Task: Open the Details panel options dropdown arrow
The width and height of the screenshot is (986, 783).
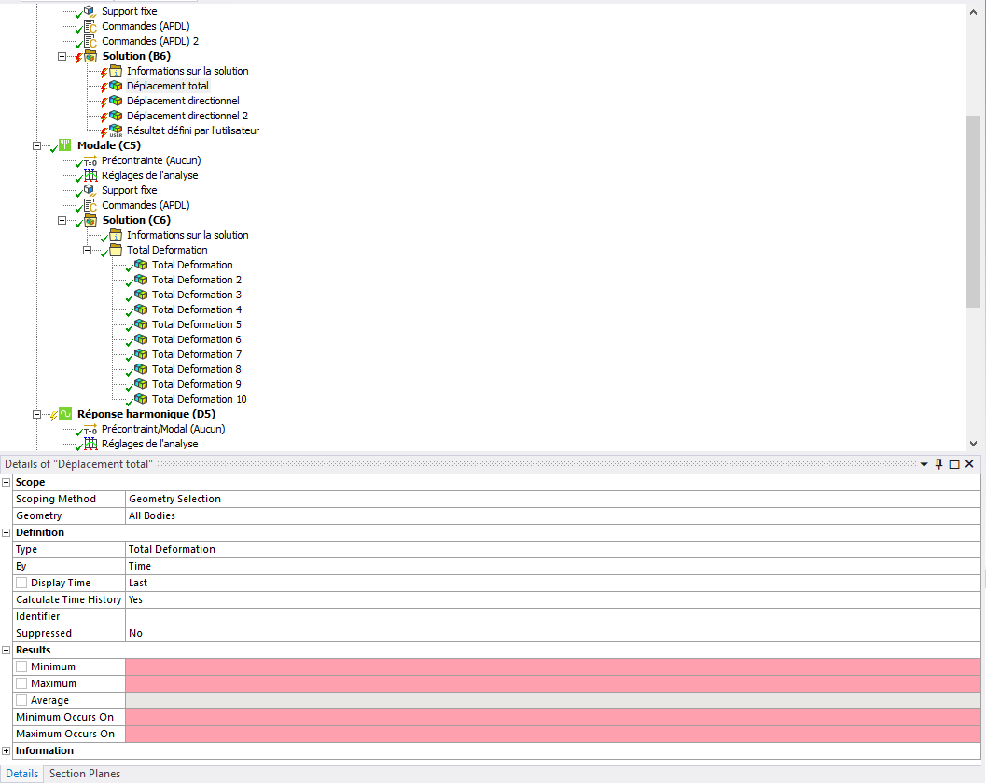Action: 924,464
